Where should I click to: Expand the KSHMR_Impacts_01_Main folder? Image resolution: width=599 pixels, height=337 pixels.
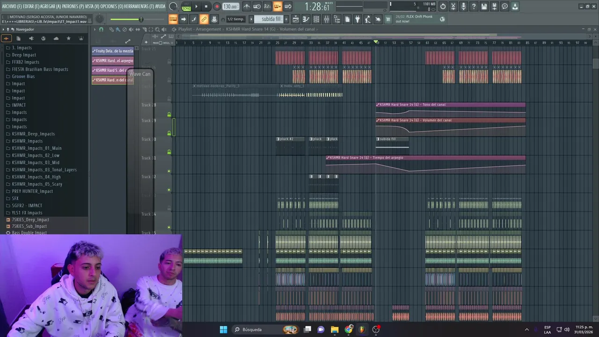tap(37, 148)
